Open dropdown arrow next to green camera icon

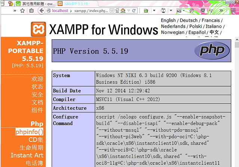coord(154,10)
